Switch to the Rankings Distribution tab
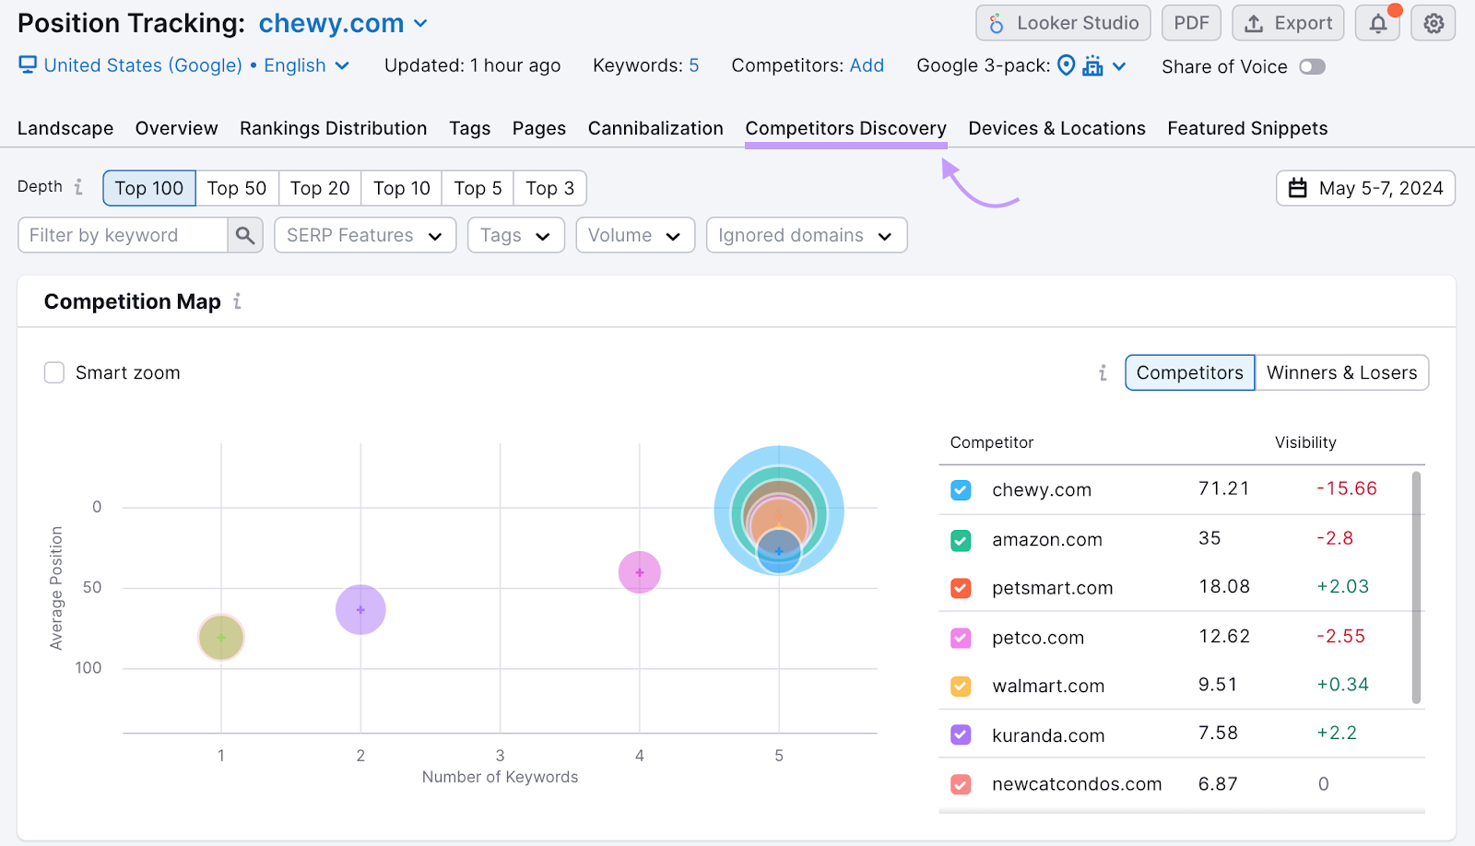Viewport: 1475px width, 846px height. coord(333,128)
